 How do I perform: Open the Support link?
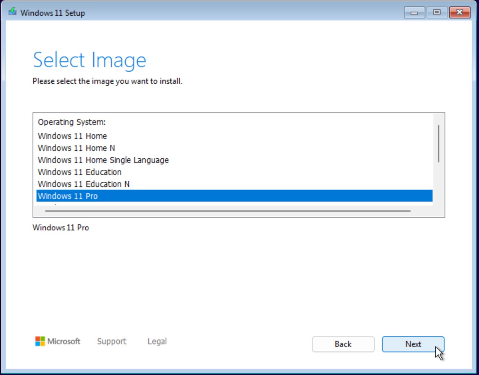[112, 341]
